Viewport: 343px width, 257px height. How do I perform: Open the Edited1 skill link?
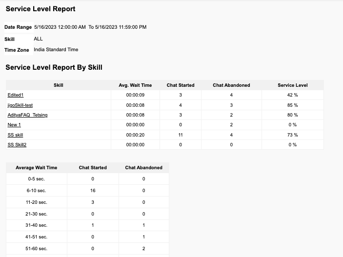click(x=16, y=95)
